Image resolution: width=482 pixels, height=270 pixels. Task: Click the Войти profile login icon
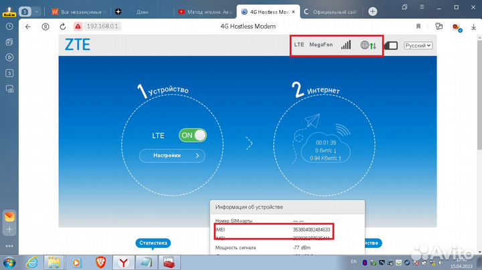(9, 11)
